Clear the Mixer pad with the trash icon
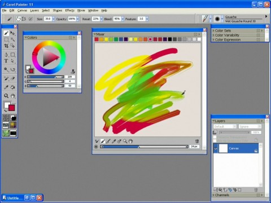Screen dimensions: 271x203 [197, 141]
